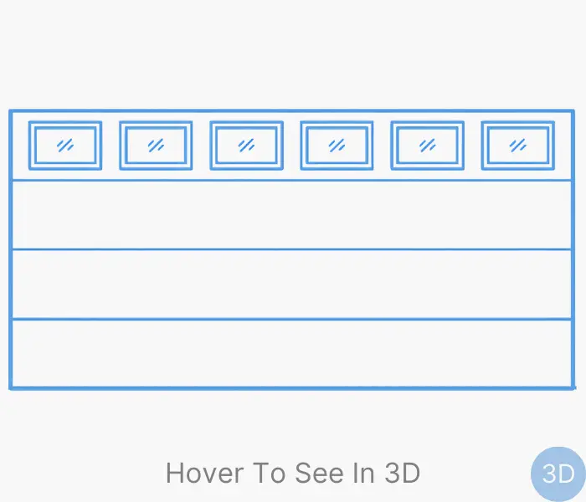Select the second garage door window

(x=156, y=146)
